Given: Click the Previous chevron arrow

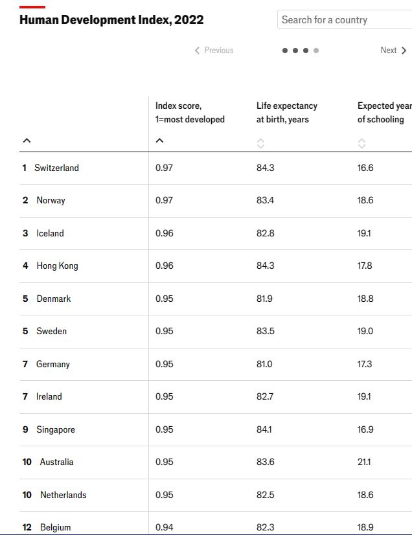Looking at the screenshot, I should [x=198, y=51].
